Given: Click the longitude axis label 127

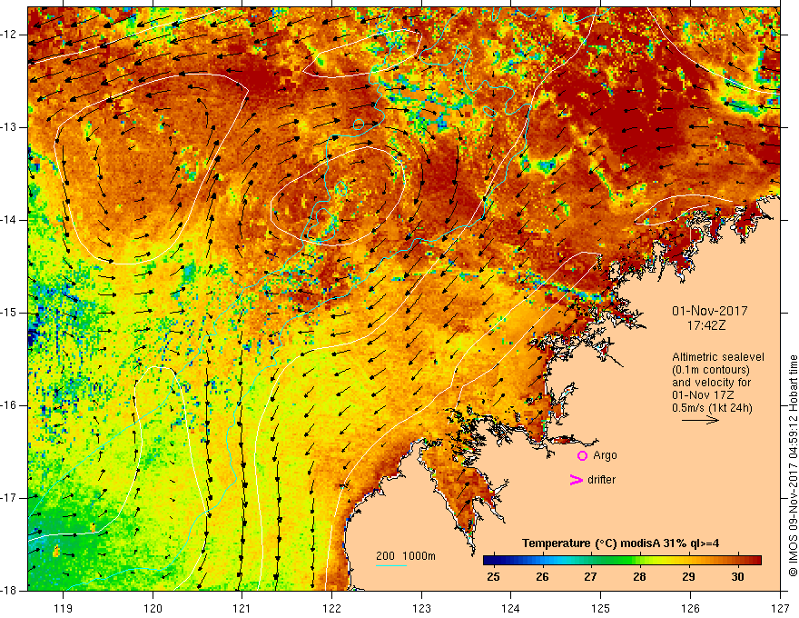Looking at the screenshot, I should (x=780, y=608).
